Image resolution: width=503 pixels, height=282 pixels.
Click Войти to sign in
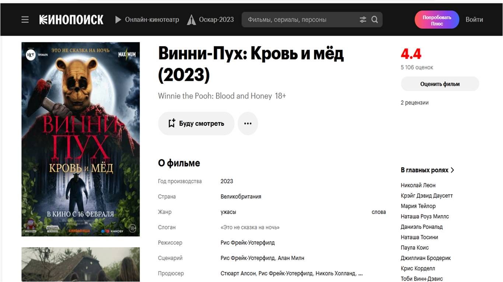click(x=474, y=20)
